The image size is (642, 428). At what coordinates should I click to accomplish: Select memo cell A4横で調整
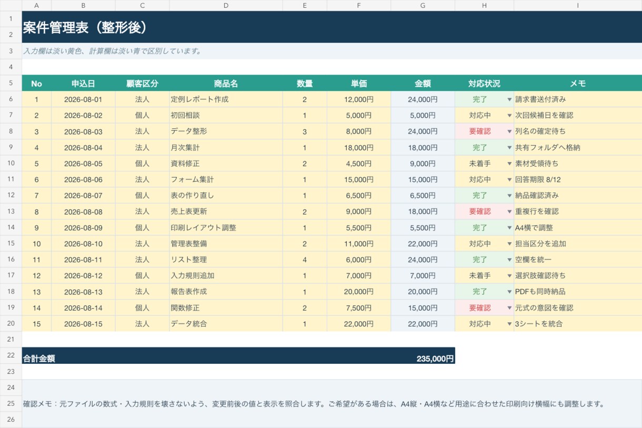pyautogui.click(x=578, y=228)
